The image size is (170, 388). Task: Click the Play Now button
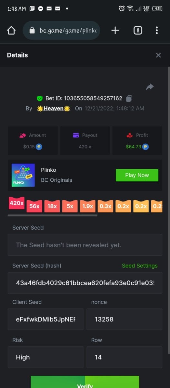pos(137,175)
